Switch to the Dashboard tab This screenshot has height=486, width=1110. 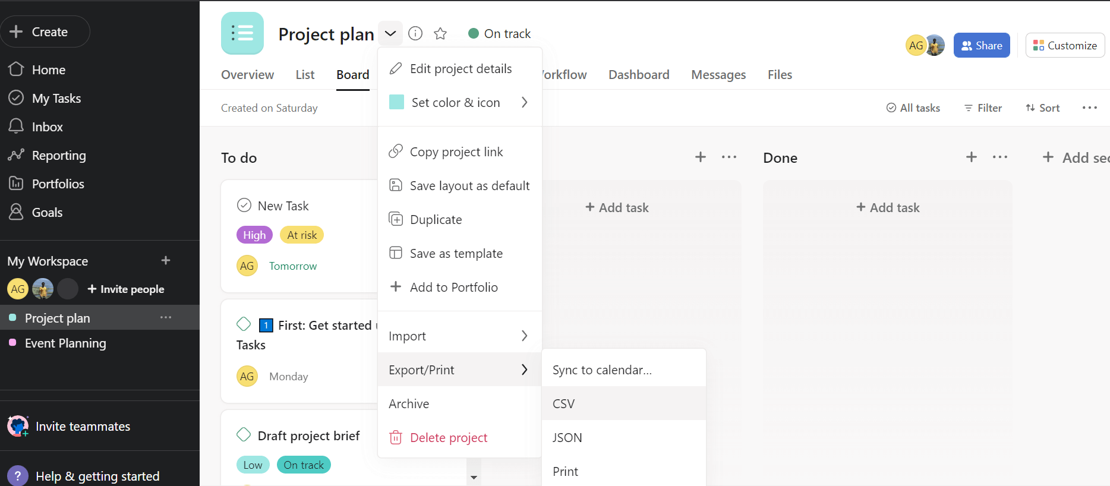click(x=638, y=75)
